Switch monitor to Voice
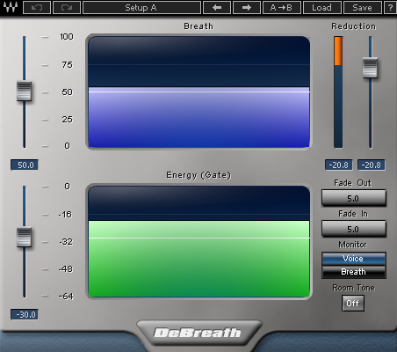 354,259
